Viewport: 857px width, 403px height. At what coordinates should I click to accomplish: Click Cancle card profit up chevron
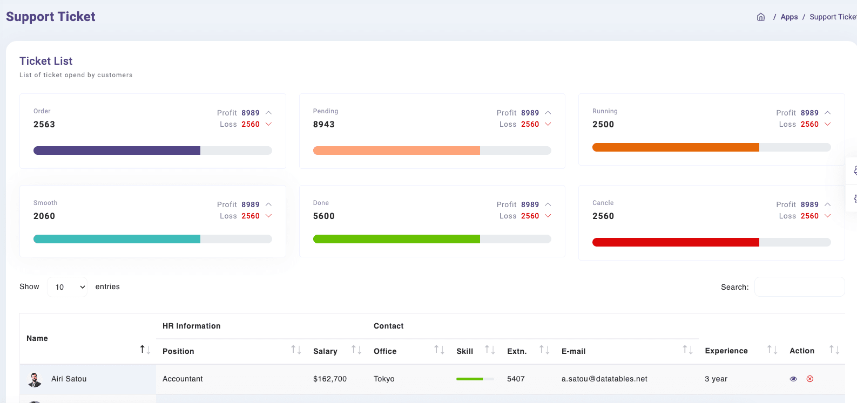coord(828,204)
